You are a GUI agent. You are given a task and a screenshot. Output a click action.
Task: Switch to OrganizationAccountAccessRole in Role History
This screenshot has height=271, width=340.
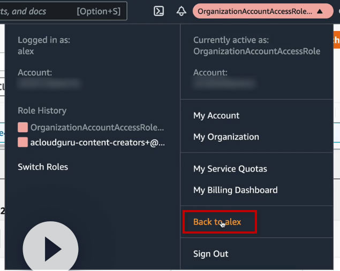point(97,128)
